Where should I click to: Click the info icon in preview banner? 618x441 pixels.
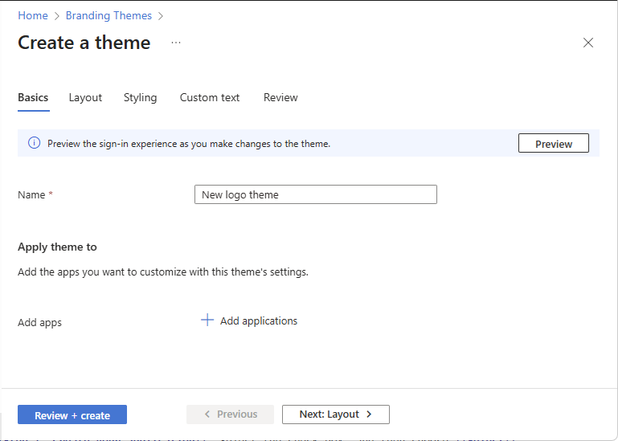click(34, 144)
